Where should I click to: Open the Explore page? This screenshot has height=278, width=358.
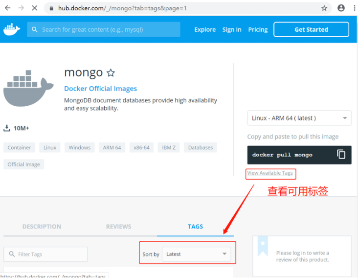[205, 30]
